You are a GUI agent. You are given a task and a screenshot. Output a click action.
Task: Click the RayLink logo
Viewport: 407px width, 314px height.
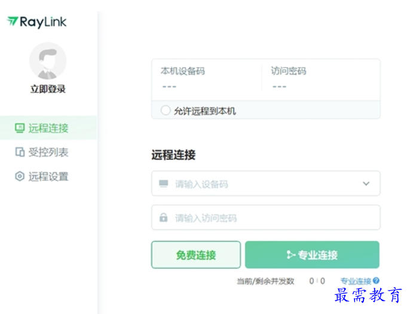[36, 21]
